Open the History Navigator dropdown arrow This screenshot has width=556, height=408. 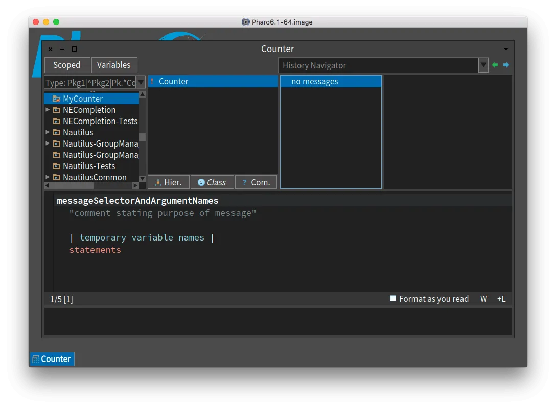coord(483,65)
